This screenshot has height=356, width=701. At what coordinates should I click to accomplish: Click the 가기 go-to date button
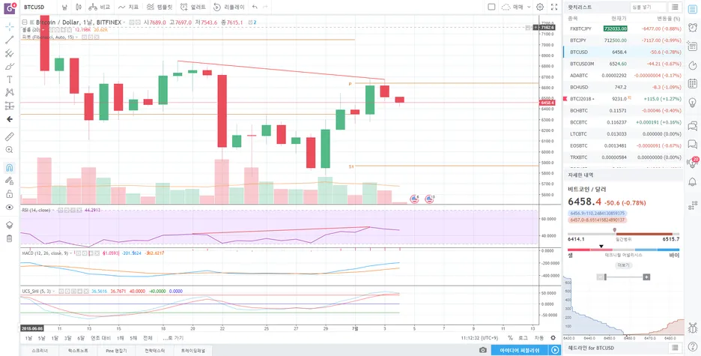point(174,338)
